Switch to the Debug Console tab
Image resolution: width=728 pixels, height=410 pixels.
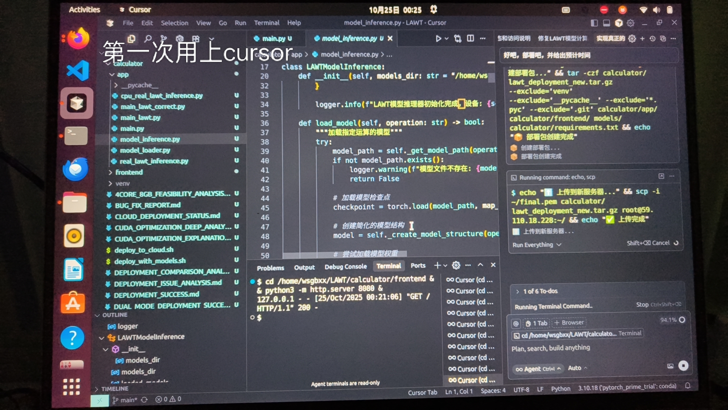pos(345,267)
